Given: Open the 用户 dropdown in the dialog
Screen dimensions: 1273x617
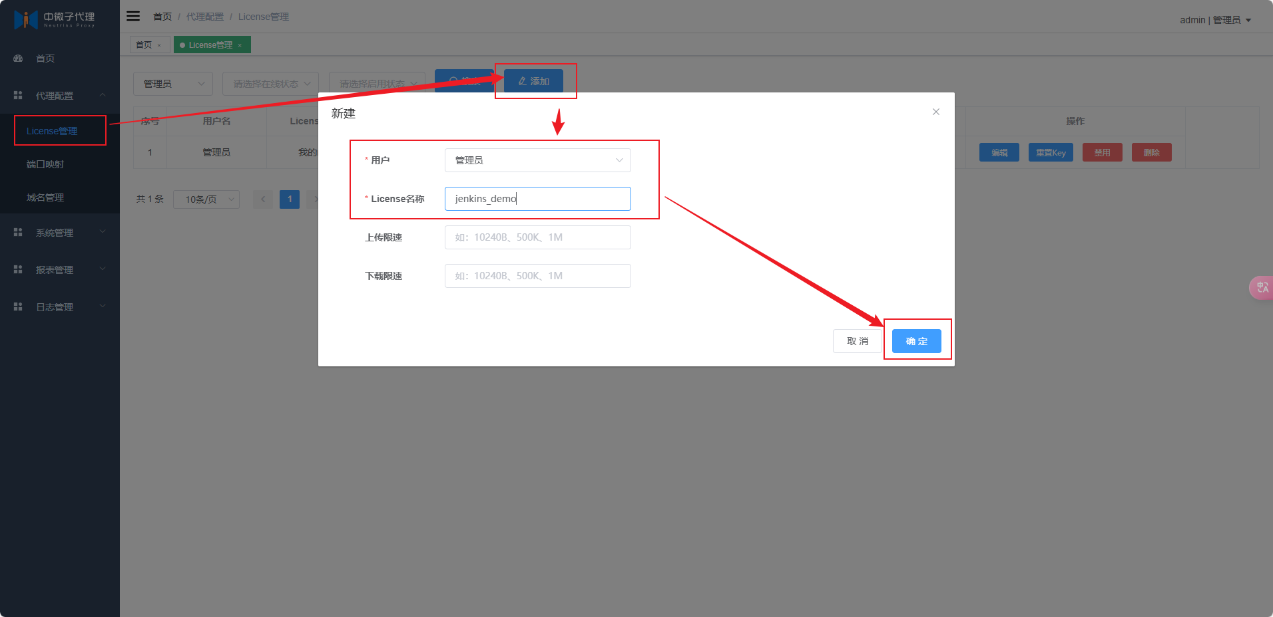Looking at the screenshot, I should click(538, 160).
